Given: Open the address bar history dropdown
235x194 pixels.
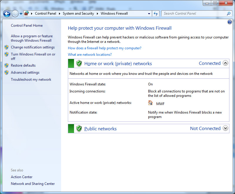Looking at the screenshot, I should (x=149, y=14).
